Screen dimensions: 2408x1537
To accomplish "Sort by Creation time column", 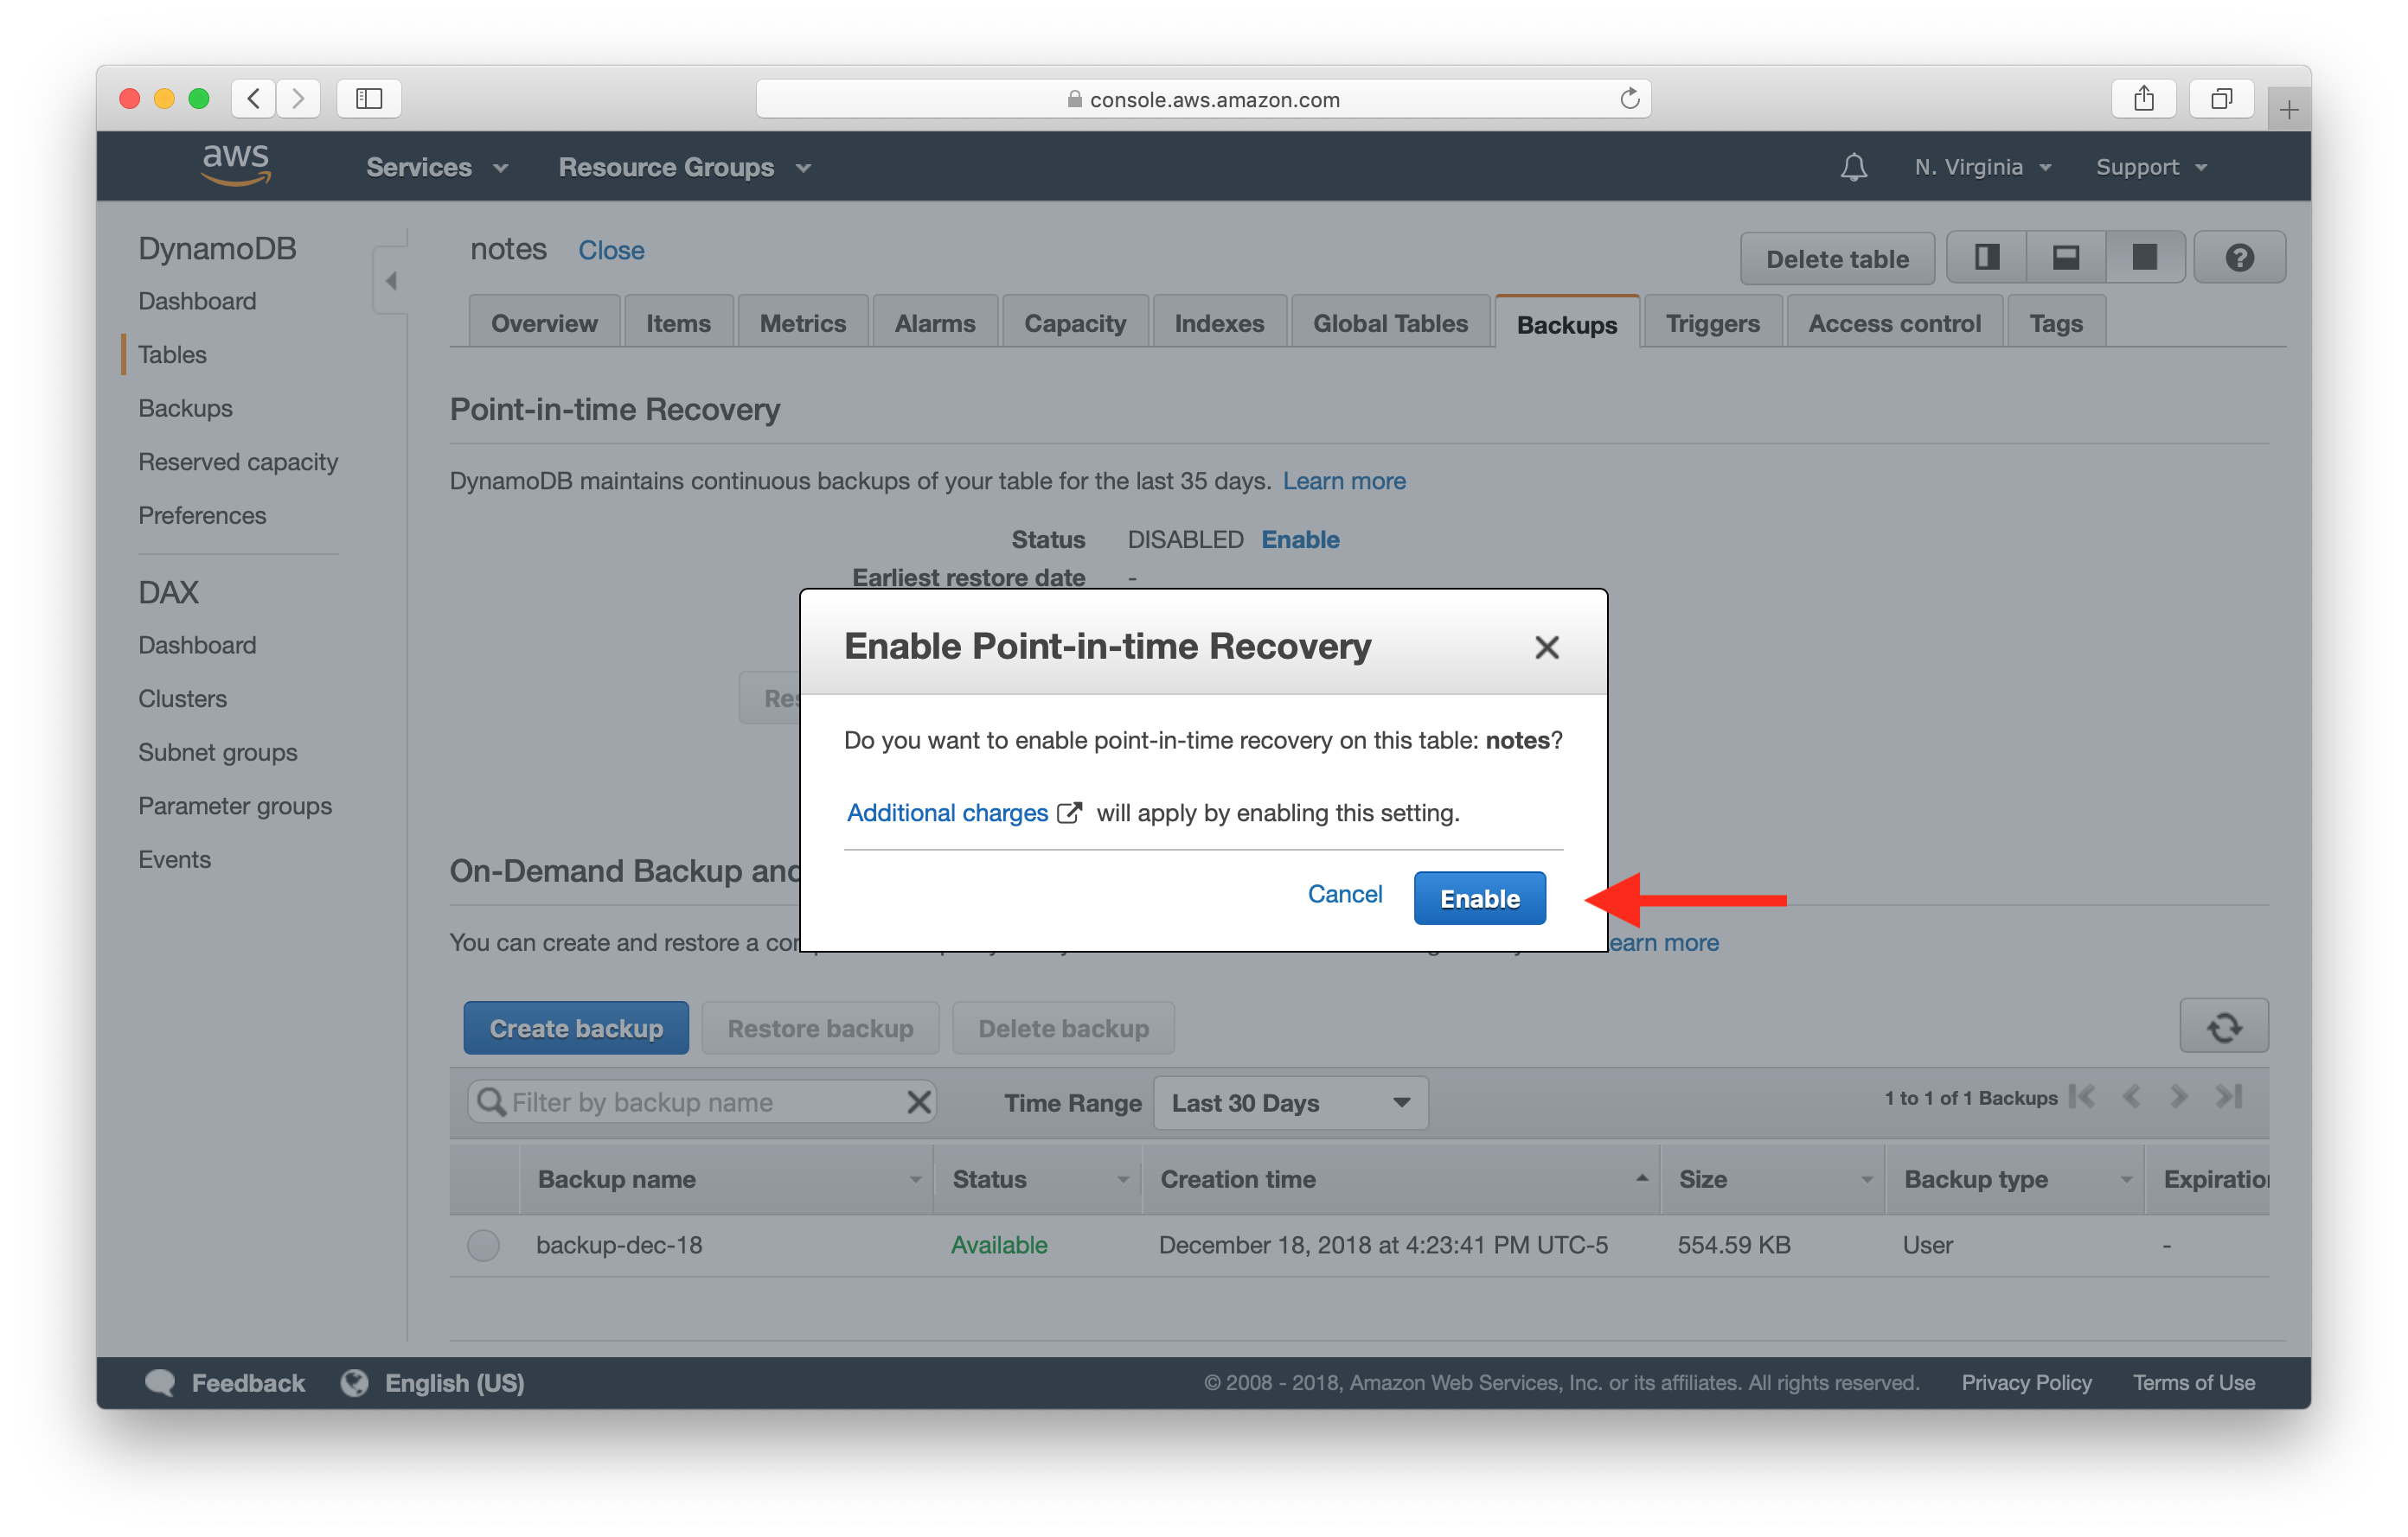I will click(1238, 1179).
